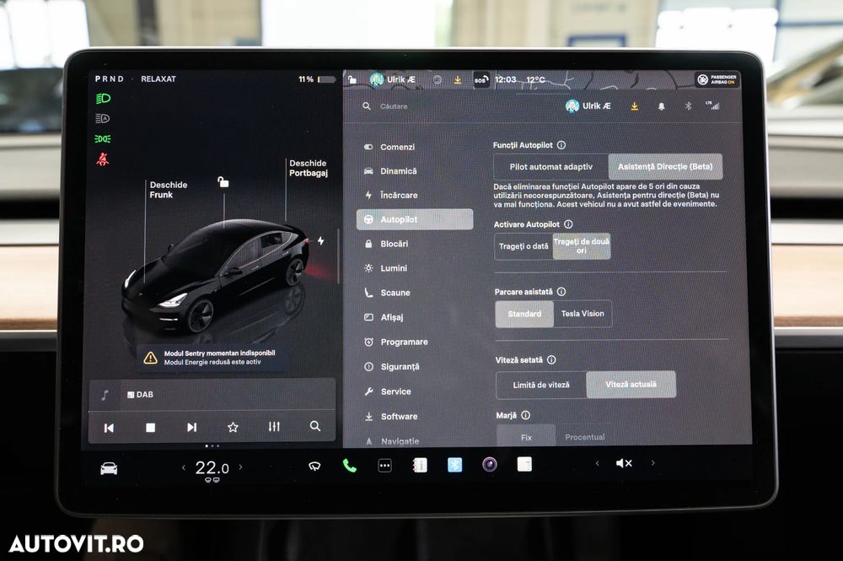
Task: Tap the headlights indicator icon
Action: click(103, 99)
